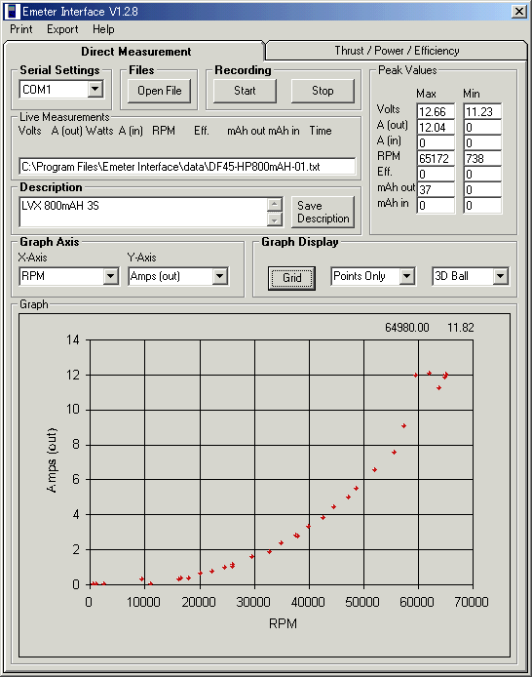The width and height of the screenshot is (532, 677).
Task: Click the Open File button
Action: [159, 91]
